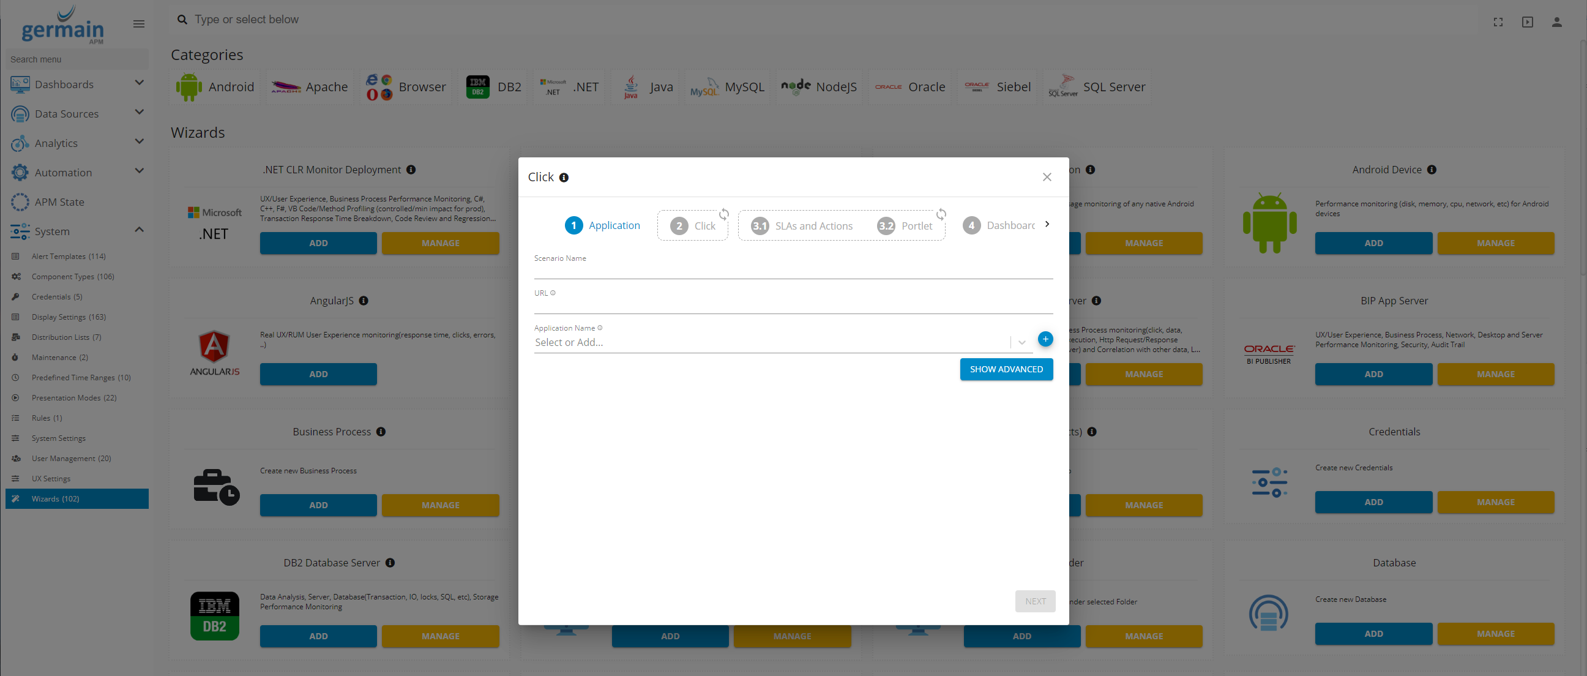Click ADD under Business Process
This screenshot has height=676, width=1587.
click(x=318, y=505)
